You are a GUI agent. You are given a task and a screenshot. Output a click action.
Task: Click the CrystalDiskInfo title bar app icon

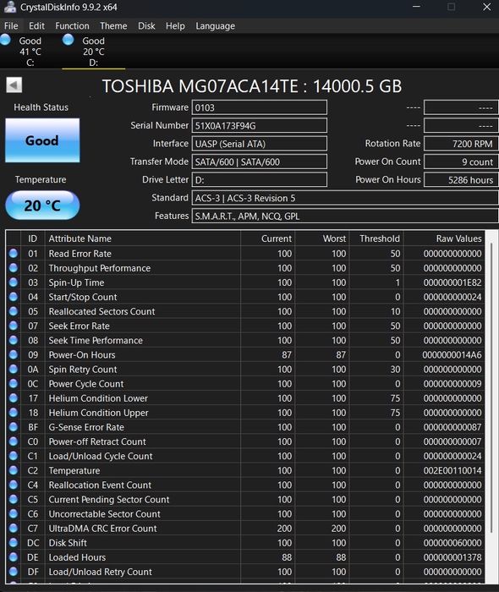10,7
